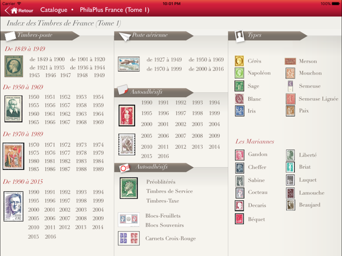This screenshot has height=256, width=342.
Task: Open the Préoblitérés section
Action: click(161, 182)
